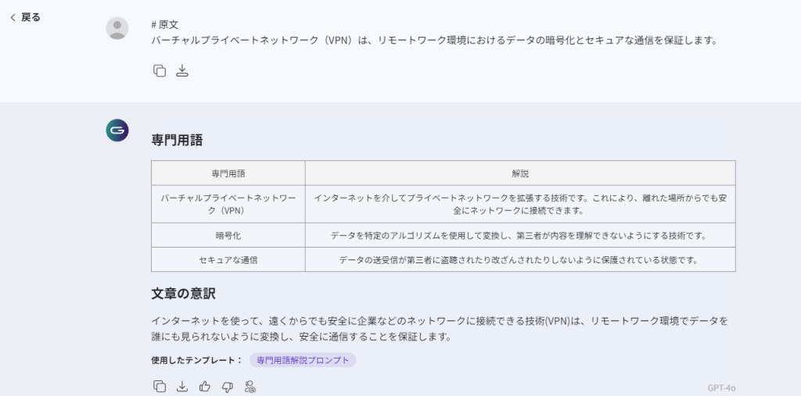This screenshot has height=396, width=801.
Task: Click the GPT-4o model label
Action: click(x=721, y=387)
